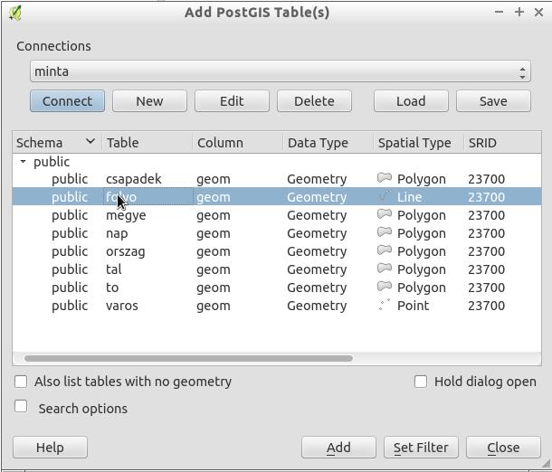Sort by SRID column header

(x=502, y=143)
